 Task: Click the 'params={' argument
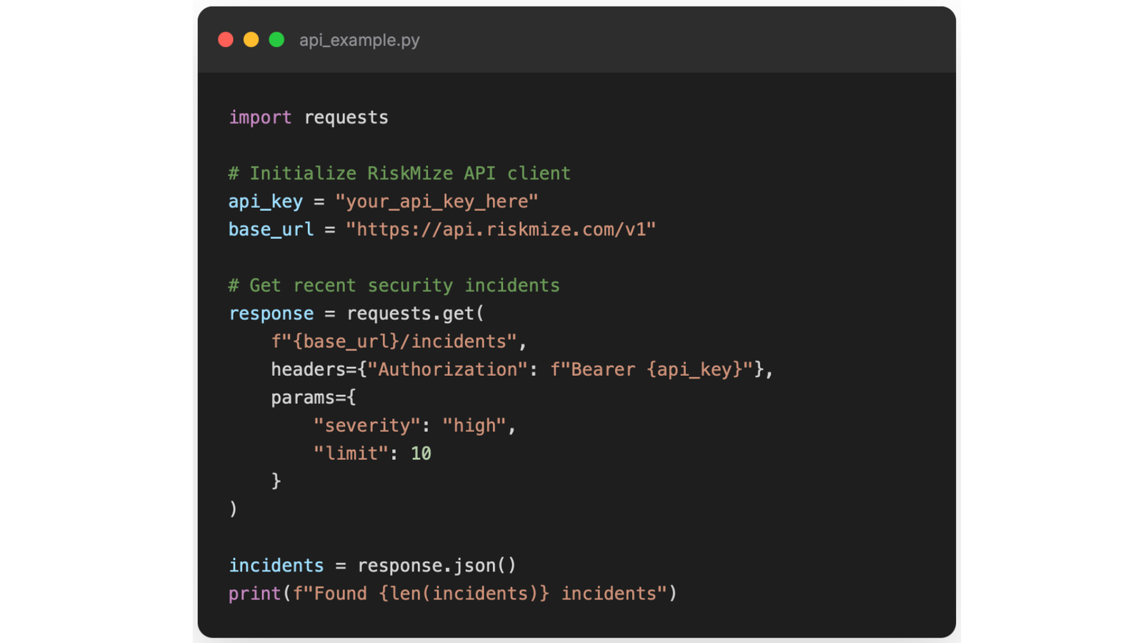314,397
